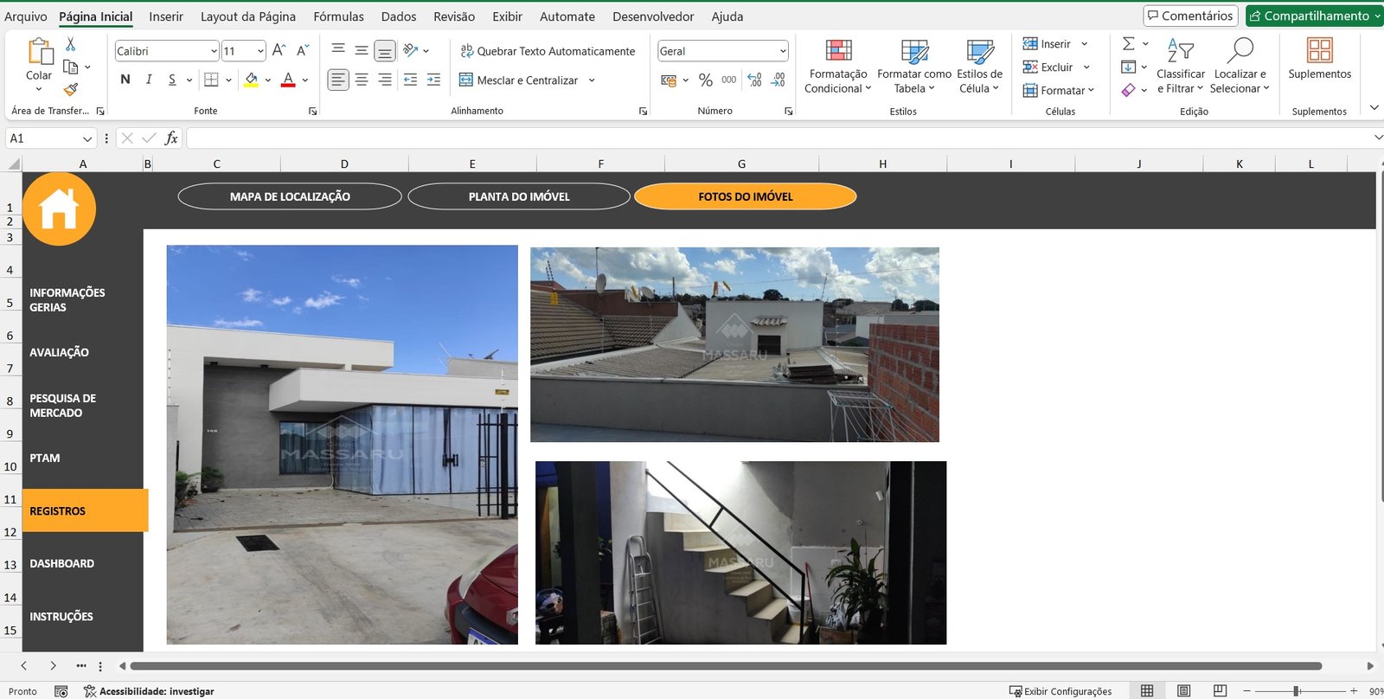Toggle italic formatting

click(149, 80)
